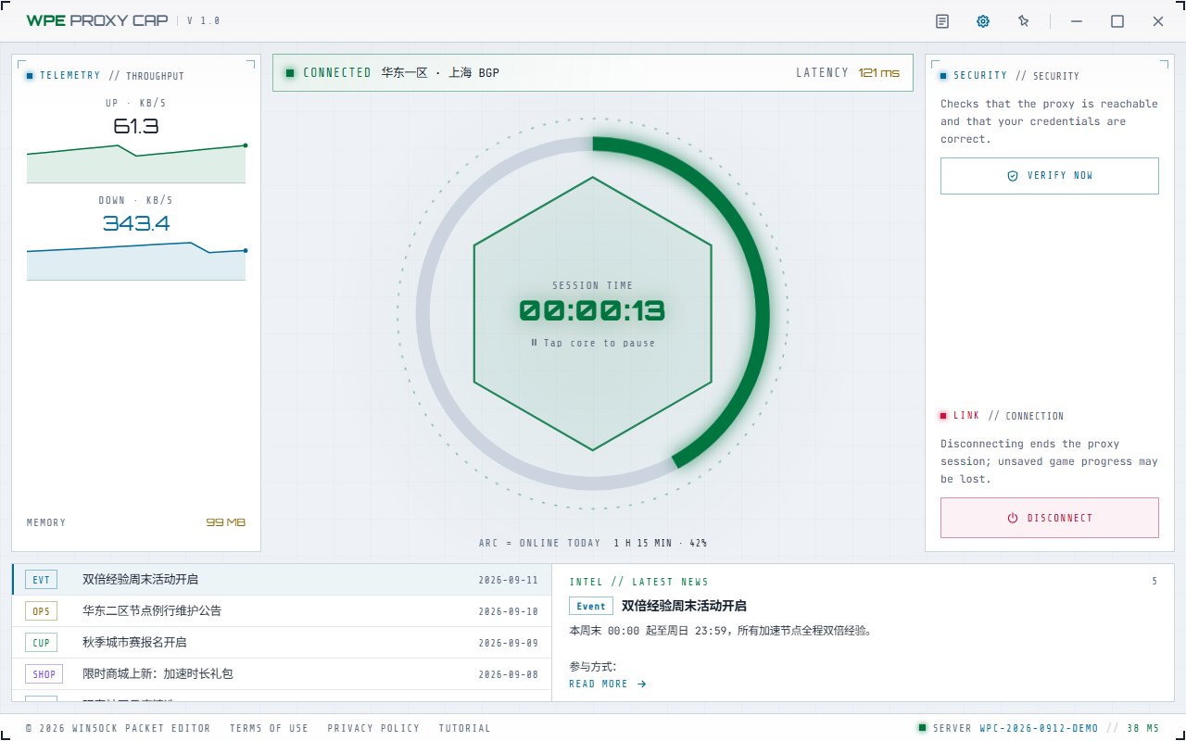Click the VERIFY NOW button
This screenshot has height=741, width=1186.
[1050, 176]
